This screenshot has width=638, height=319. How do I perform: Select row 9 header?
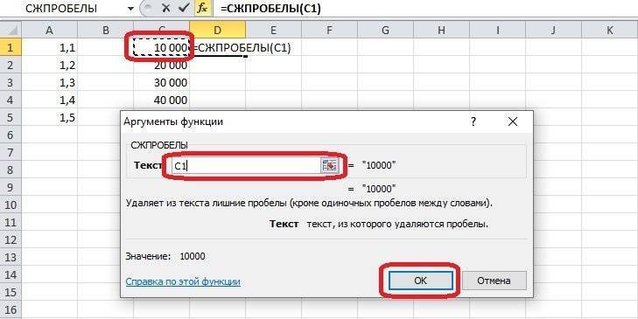pyautogui.click(x=11, y=188)
